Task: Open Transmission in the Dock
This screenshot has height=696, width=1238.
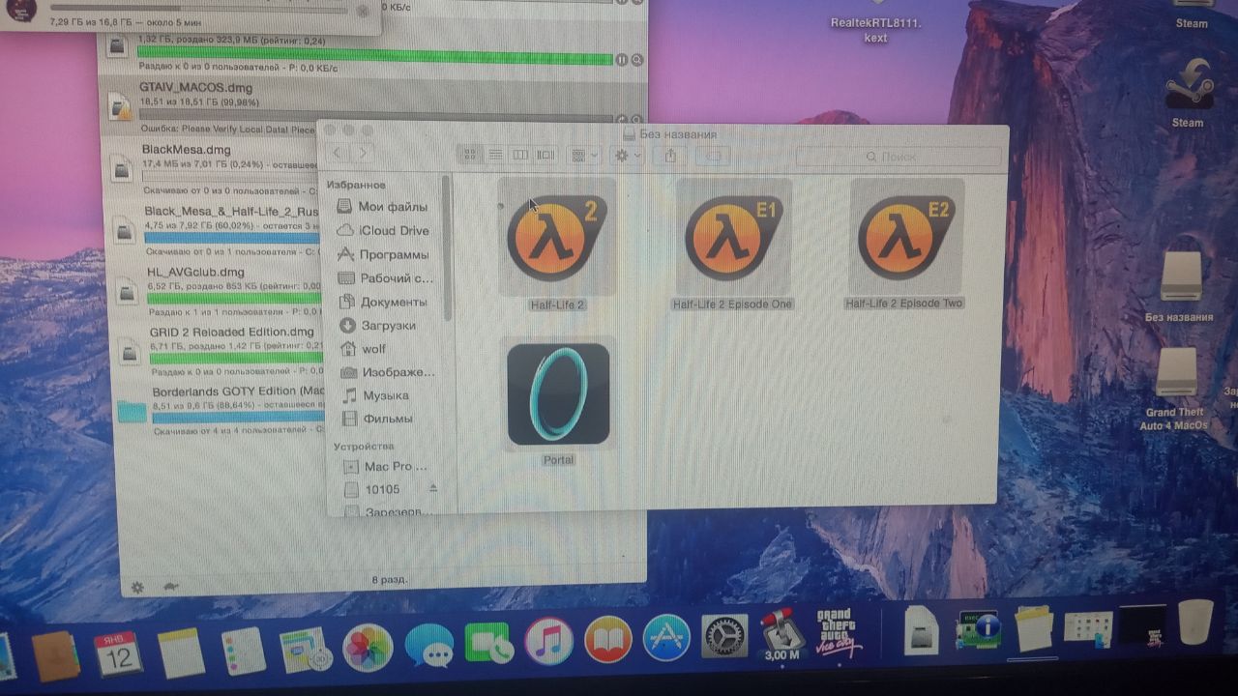Action: (x=782, y=635)
